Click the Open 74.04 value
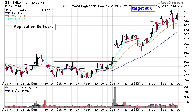This screenshot has height=112, width=194. 72,6
